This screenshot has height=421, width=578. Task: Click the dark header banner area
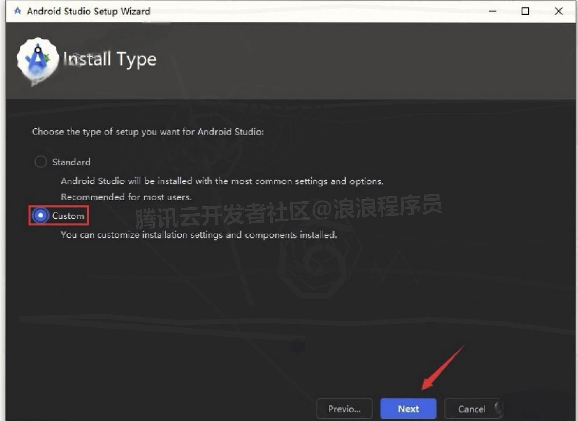click(314, 59)
